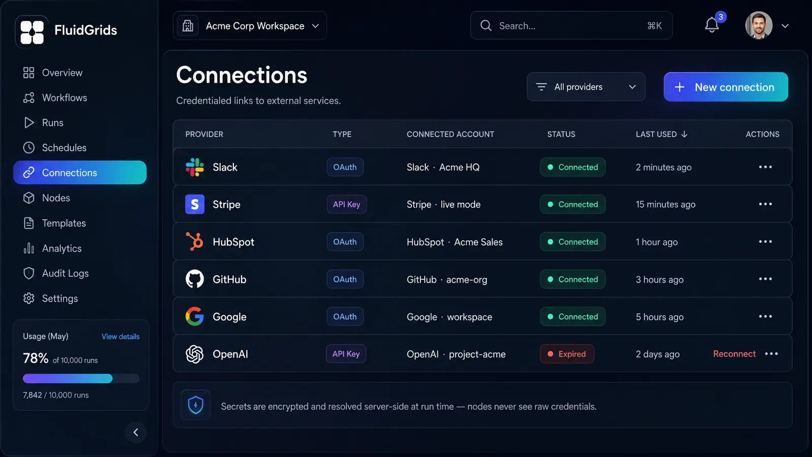Screen dimensions: 812x457
Task: Click the FluidGrids logo icon
Action: tap(32, 31)
